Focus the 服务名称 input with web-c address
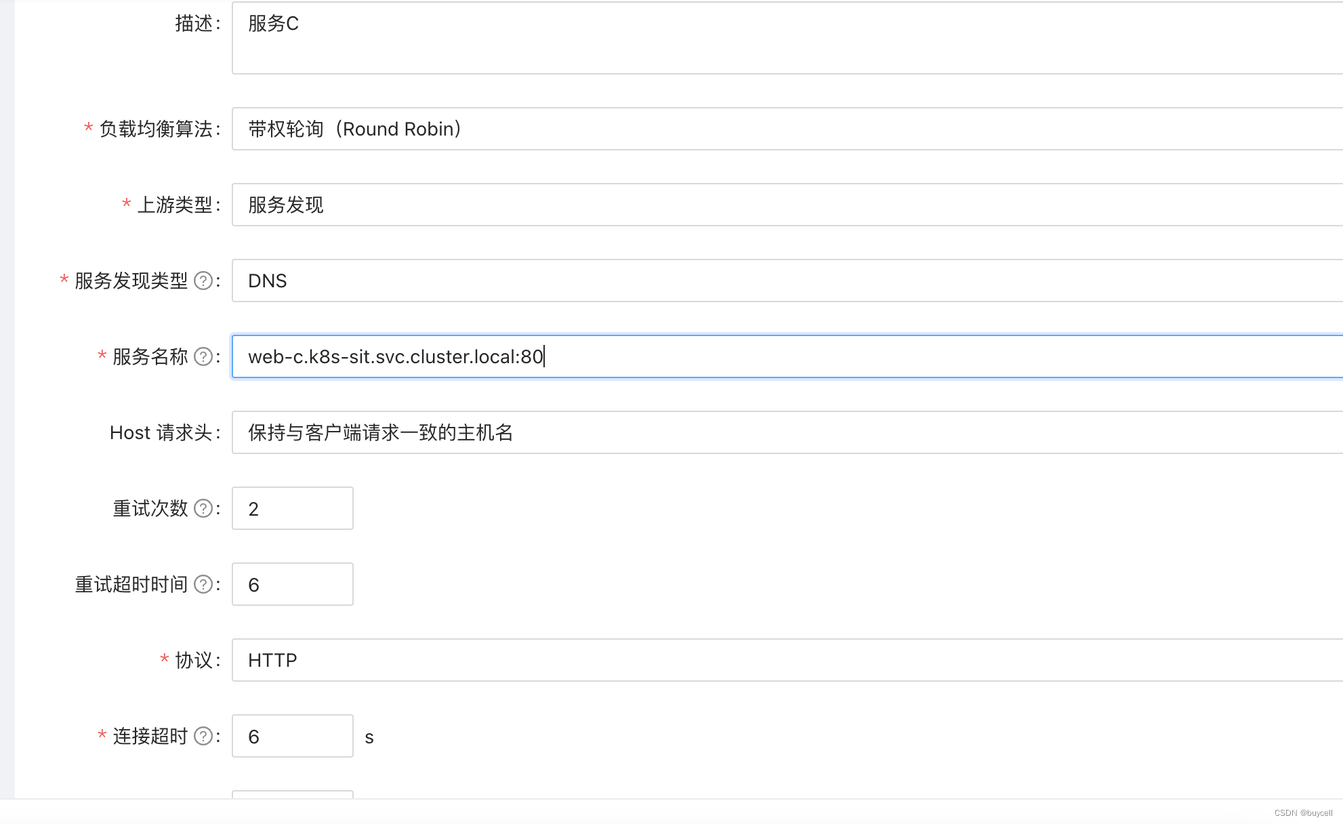Viewport: 1343px width, 824px height. click(610, 357)
